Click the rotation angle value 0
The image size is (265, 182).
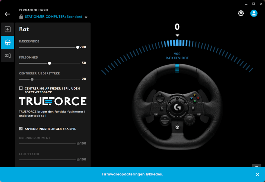click(x=177, y=27)
